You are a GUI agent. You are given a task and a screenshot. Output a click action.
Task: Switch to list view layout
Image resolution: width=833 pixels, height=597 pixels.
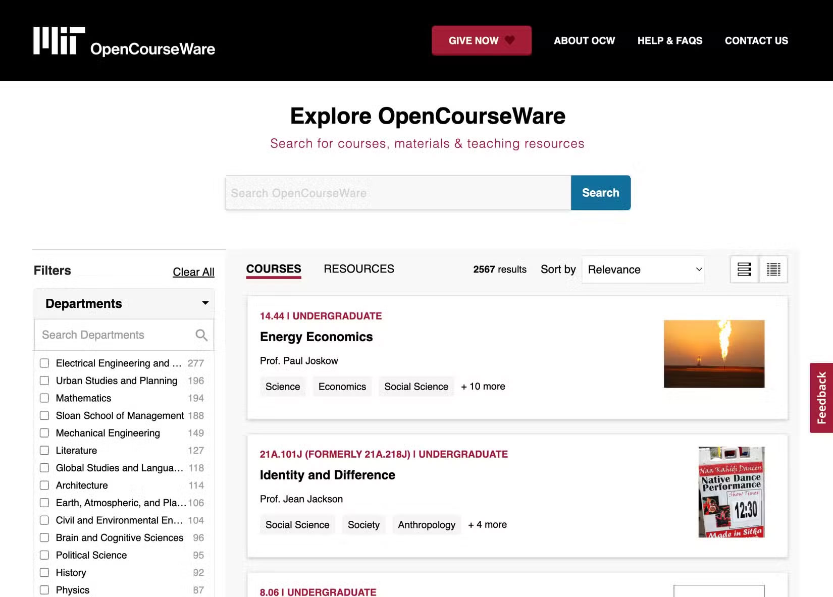[x=744, y=269]
